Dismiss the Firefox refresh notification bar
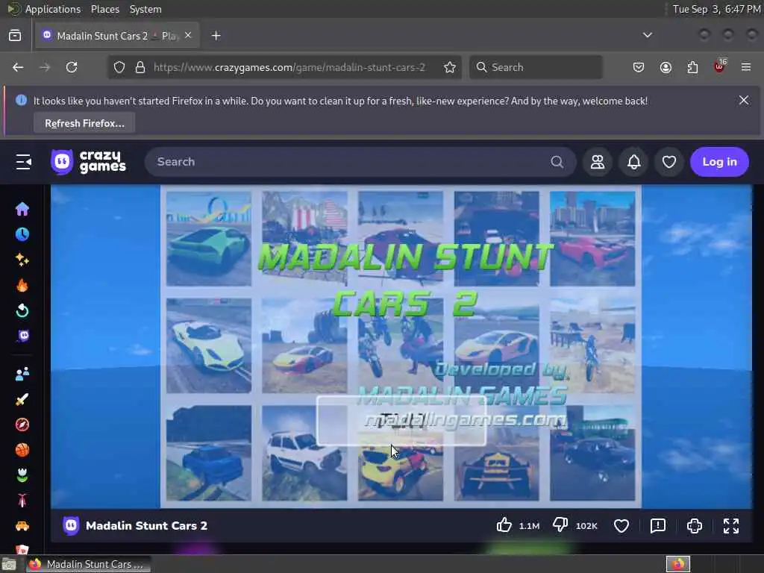Viewport: 764px width, 573px height. click(x=744, y=100)
